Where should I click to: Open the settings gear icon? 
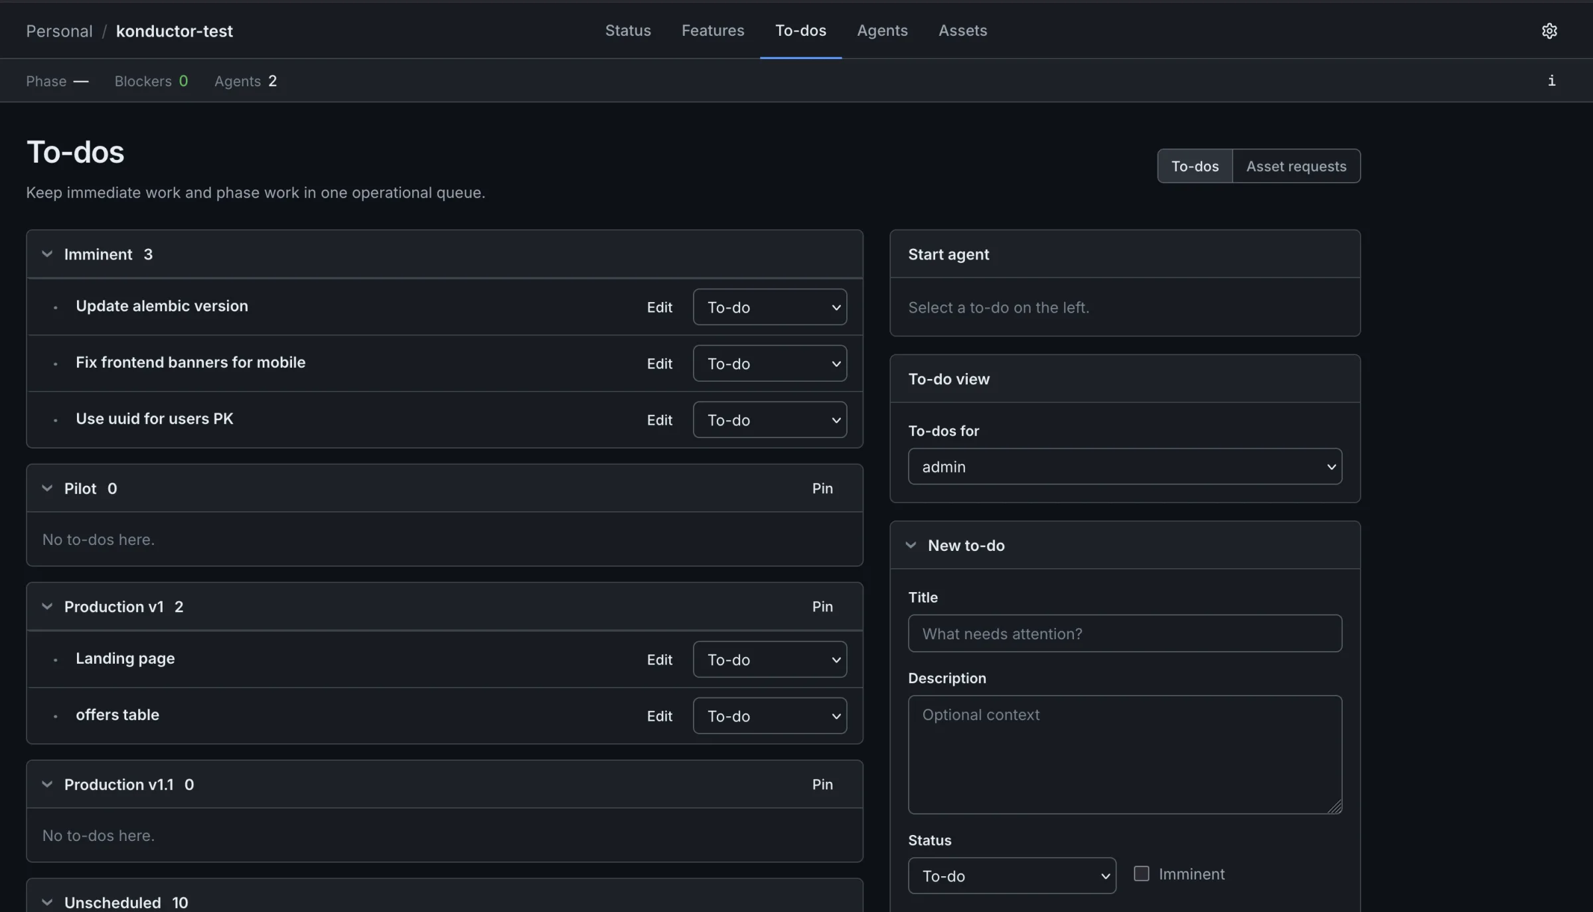pyautogui.click(x=1549, y=31)
